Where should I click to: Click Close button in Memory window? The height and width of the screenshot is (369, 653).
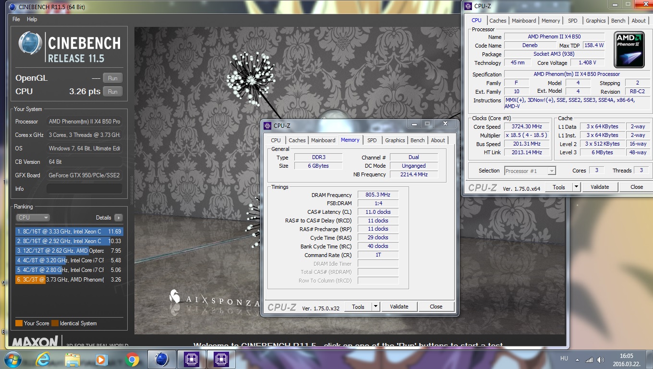point(436,307)
